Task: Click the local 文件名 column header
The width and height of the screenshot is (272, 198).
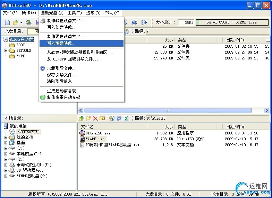Action: click(112, 127)
